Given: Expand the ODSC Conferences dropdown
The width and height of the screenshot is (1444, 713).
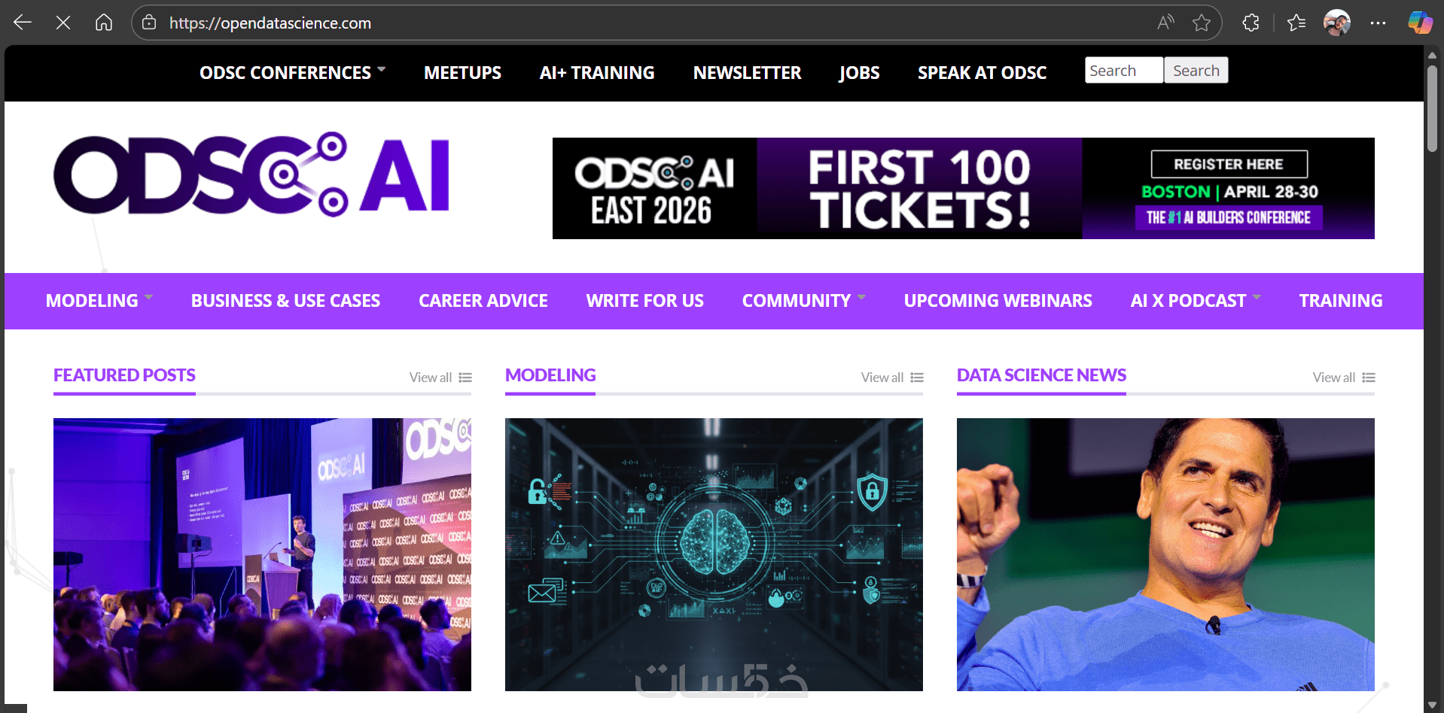Looking at the screenshot, I should tap(292, 73).
